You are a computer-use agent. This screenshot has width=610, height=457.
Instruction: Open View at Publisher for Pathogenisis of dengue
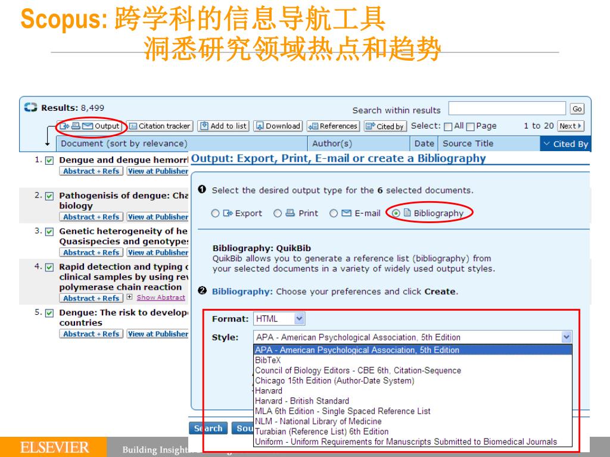click(x=158, y=217)
